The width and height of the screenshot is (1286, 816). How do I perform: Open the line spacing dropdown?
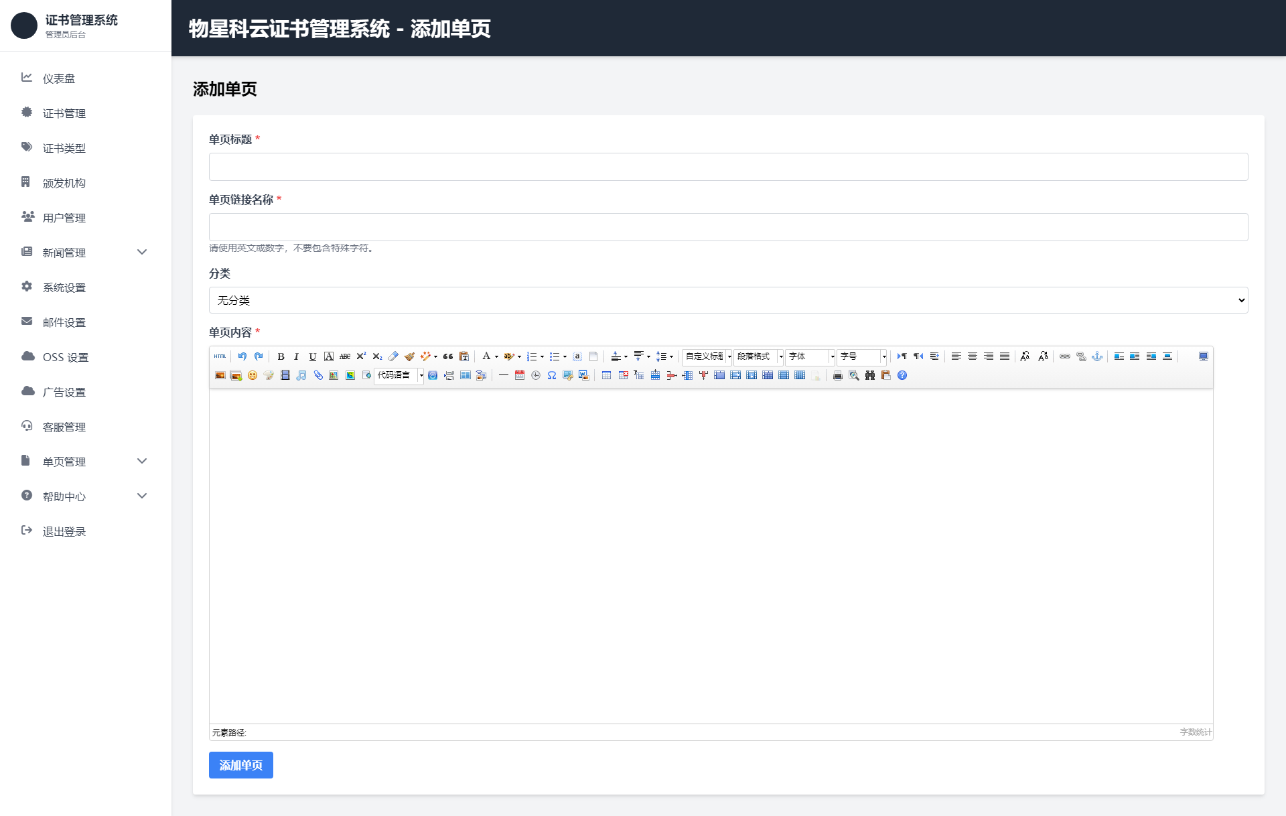tap(671, 356)
